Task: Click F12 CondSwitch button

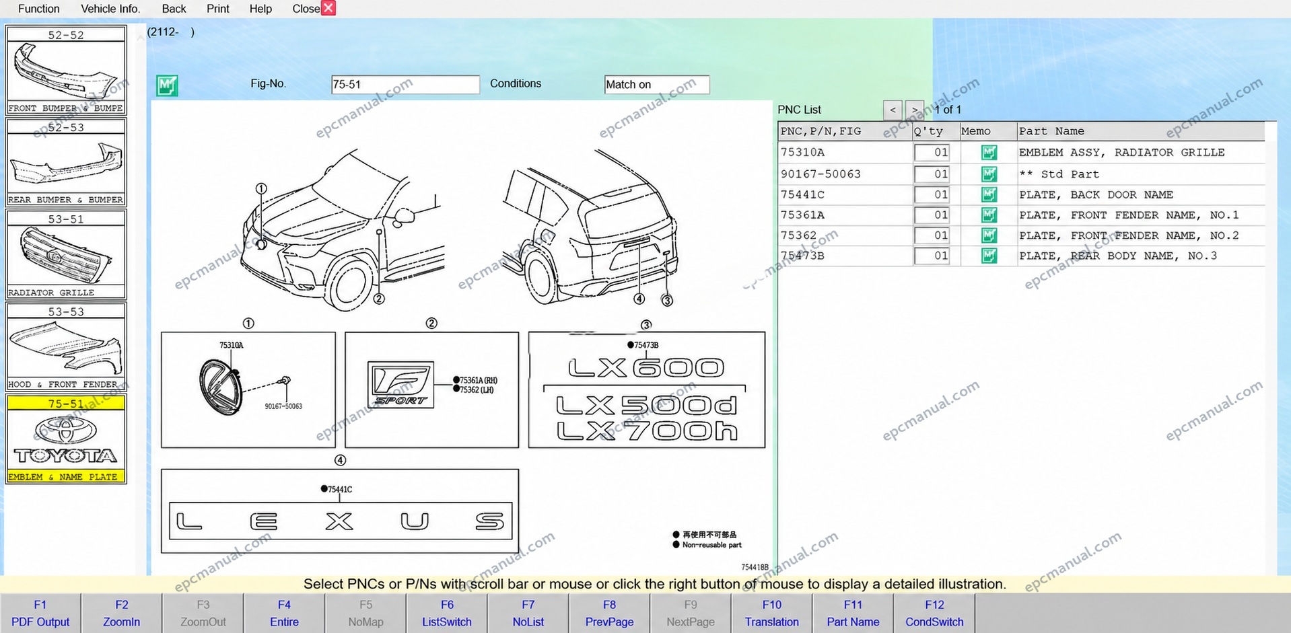Action: click(934, 613)
